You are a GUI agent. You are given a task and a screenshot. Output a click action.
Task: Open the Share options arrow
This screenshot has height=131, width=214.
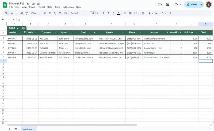tap(201, 5)
